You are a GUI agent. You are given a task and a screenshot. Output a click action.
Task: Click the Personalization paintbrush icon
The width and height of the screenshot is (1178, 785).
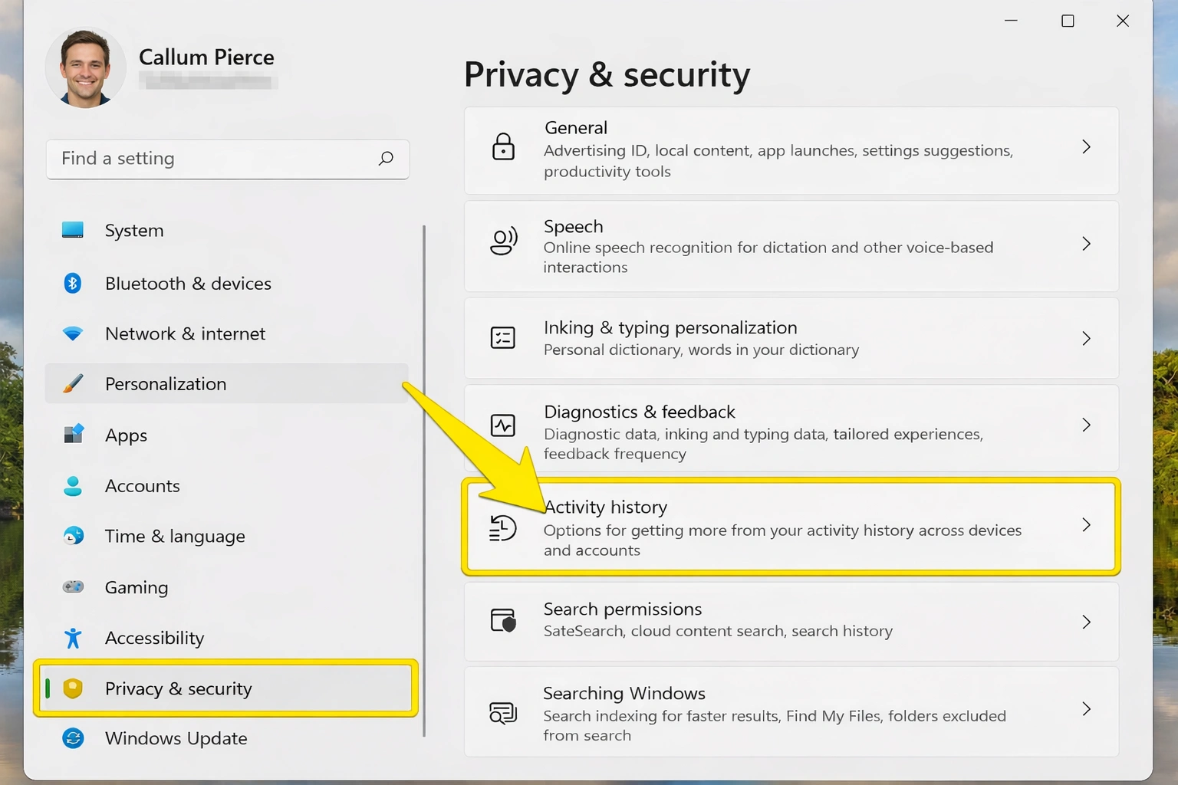point(72,383)
